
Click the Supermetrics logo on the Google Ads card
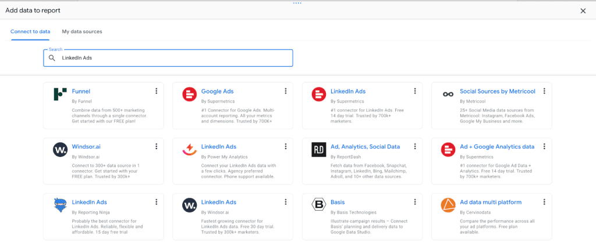coord(189,94)
